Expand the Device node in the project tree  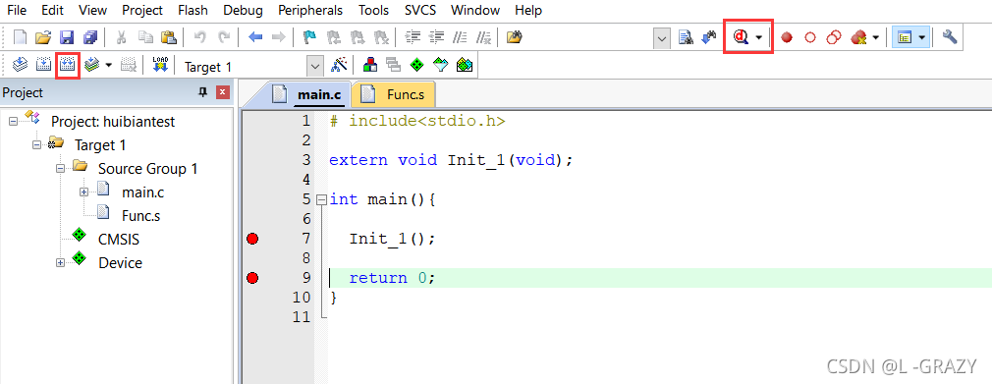pyautogui.click(x=60, y=262)
